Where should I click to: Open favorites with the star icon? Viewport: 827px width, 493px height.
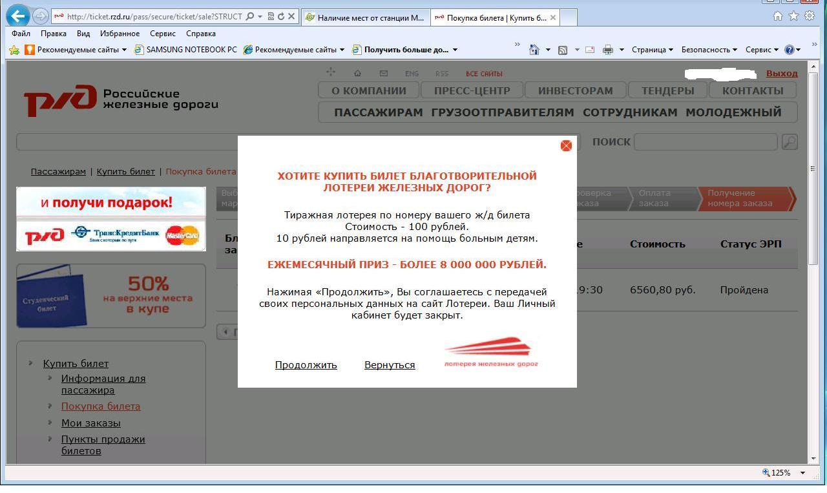click(x=793, y=16)
